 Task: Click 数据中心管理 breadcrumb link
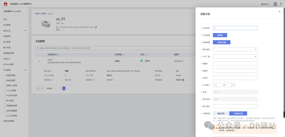click(41, 14)
